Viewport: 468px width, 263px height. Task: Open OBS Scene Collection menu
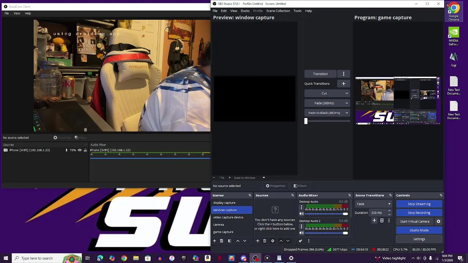click(x=278, y=11)
